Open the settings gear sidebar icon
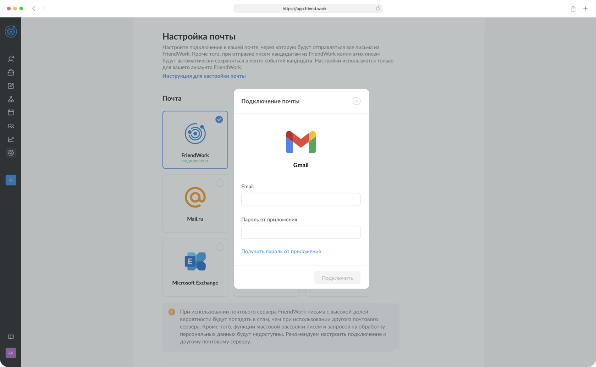 11,153
